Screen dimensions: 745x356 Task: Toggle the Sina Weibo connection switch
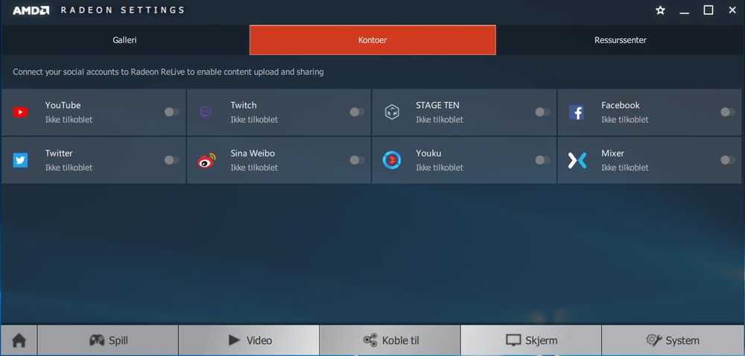point(358,160)
